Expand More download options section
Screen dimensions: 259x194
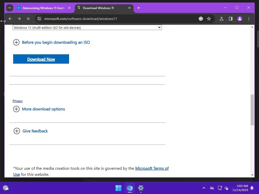39,109
